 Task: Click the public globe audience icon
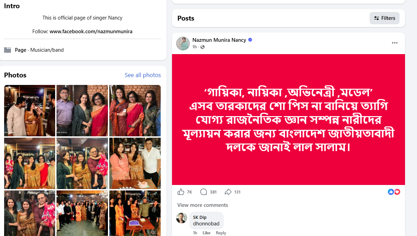[203, 47]
